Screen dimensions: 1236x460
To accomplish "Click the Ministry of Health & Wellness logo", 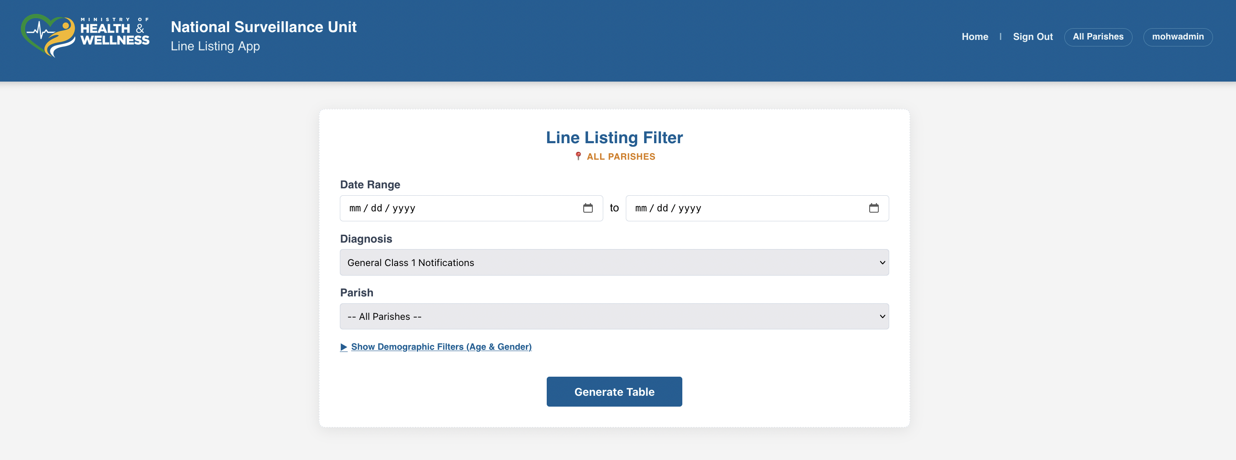I will pyautogui.click(x=85, y=36).
